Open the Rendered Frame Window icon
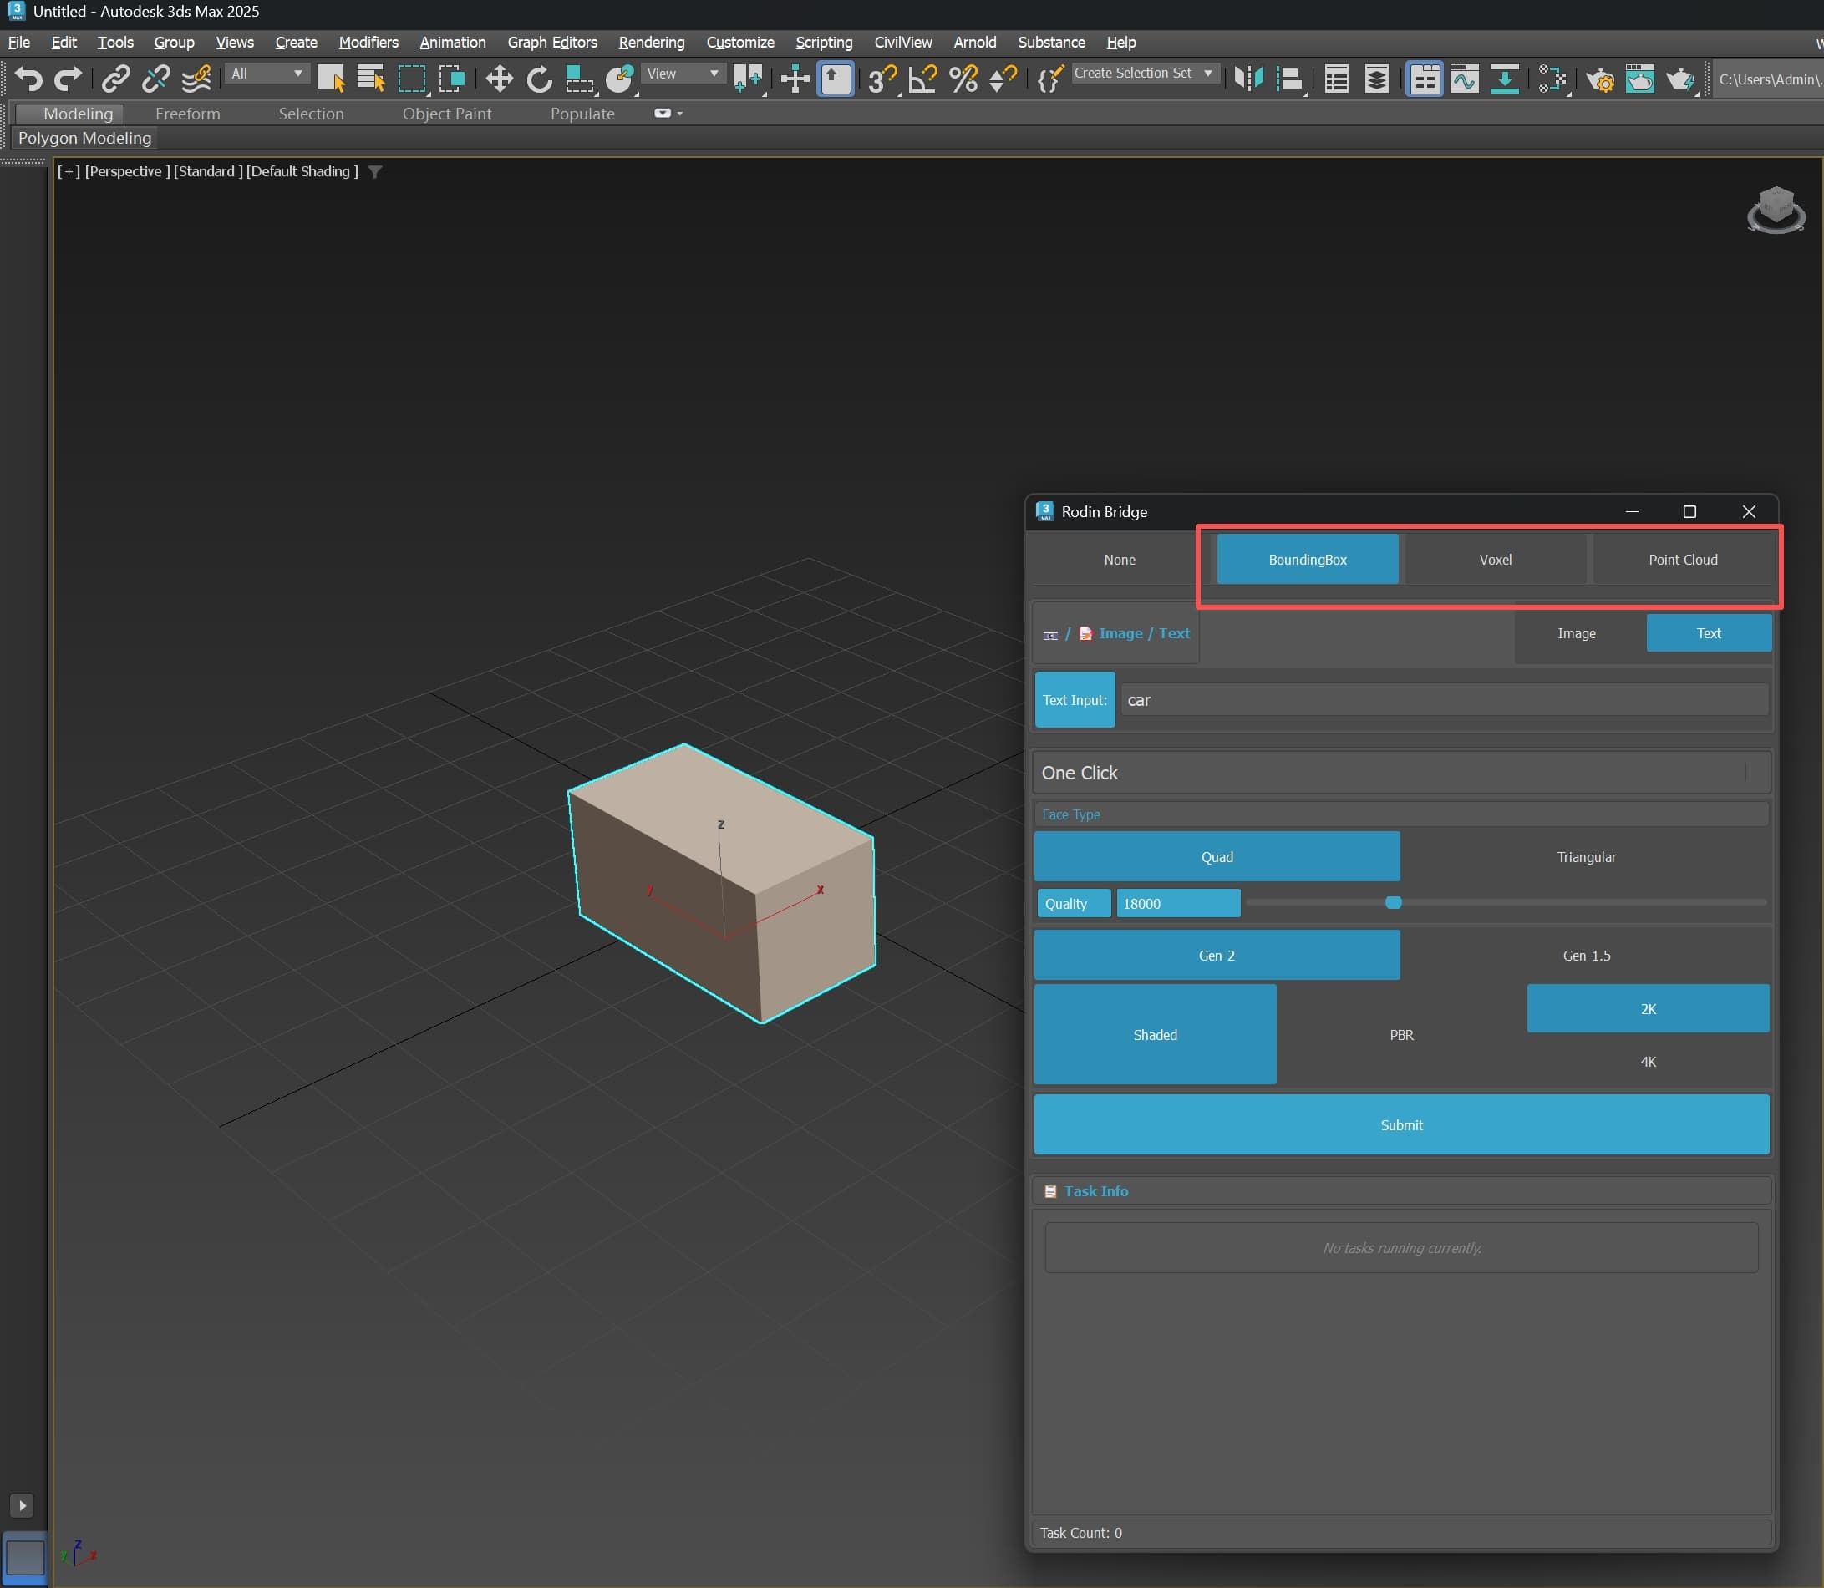Screen dimensions: 1824x1588 (x=1639, y=79)
